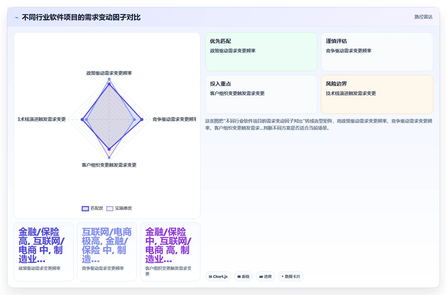The image size is (447, 295).
Task: Click the radar axis label on the left side
Action: [42, 119]
